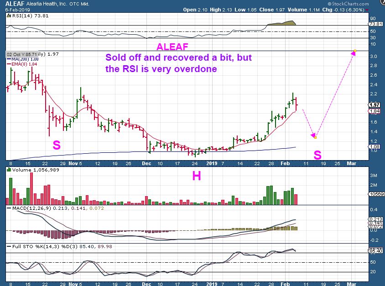Viewport: 385px width, 286px height.
Task: Click the 73.81 RSI value tag
Action: (x=376, y=24)
